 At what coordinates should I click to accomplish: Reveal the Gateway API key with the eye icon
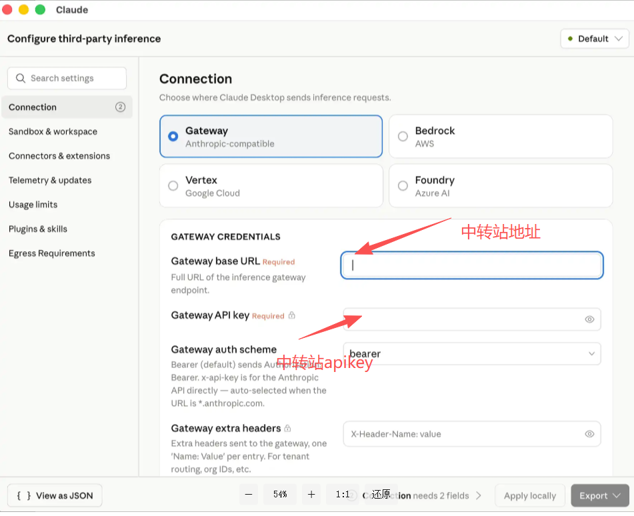(589, 319)
